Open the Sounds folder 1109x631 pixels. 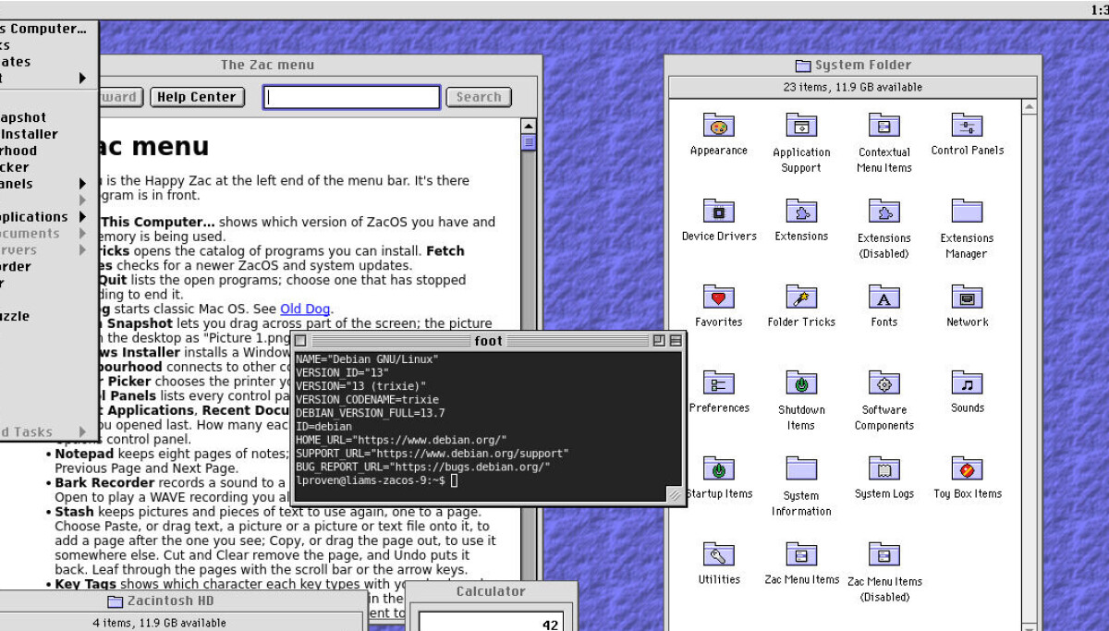(x=968, y=382)
